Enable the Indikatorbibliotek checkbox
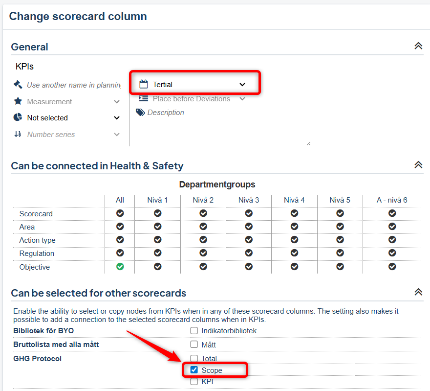430x391 pixels. tap(194, 331)
